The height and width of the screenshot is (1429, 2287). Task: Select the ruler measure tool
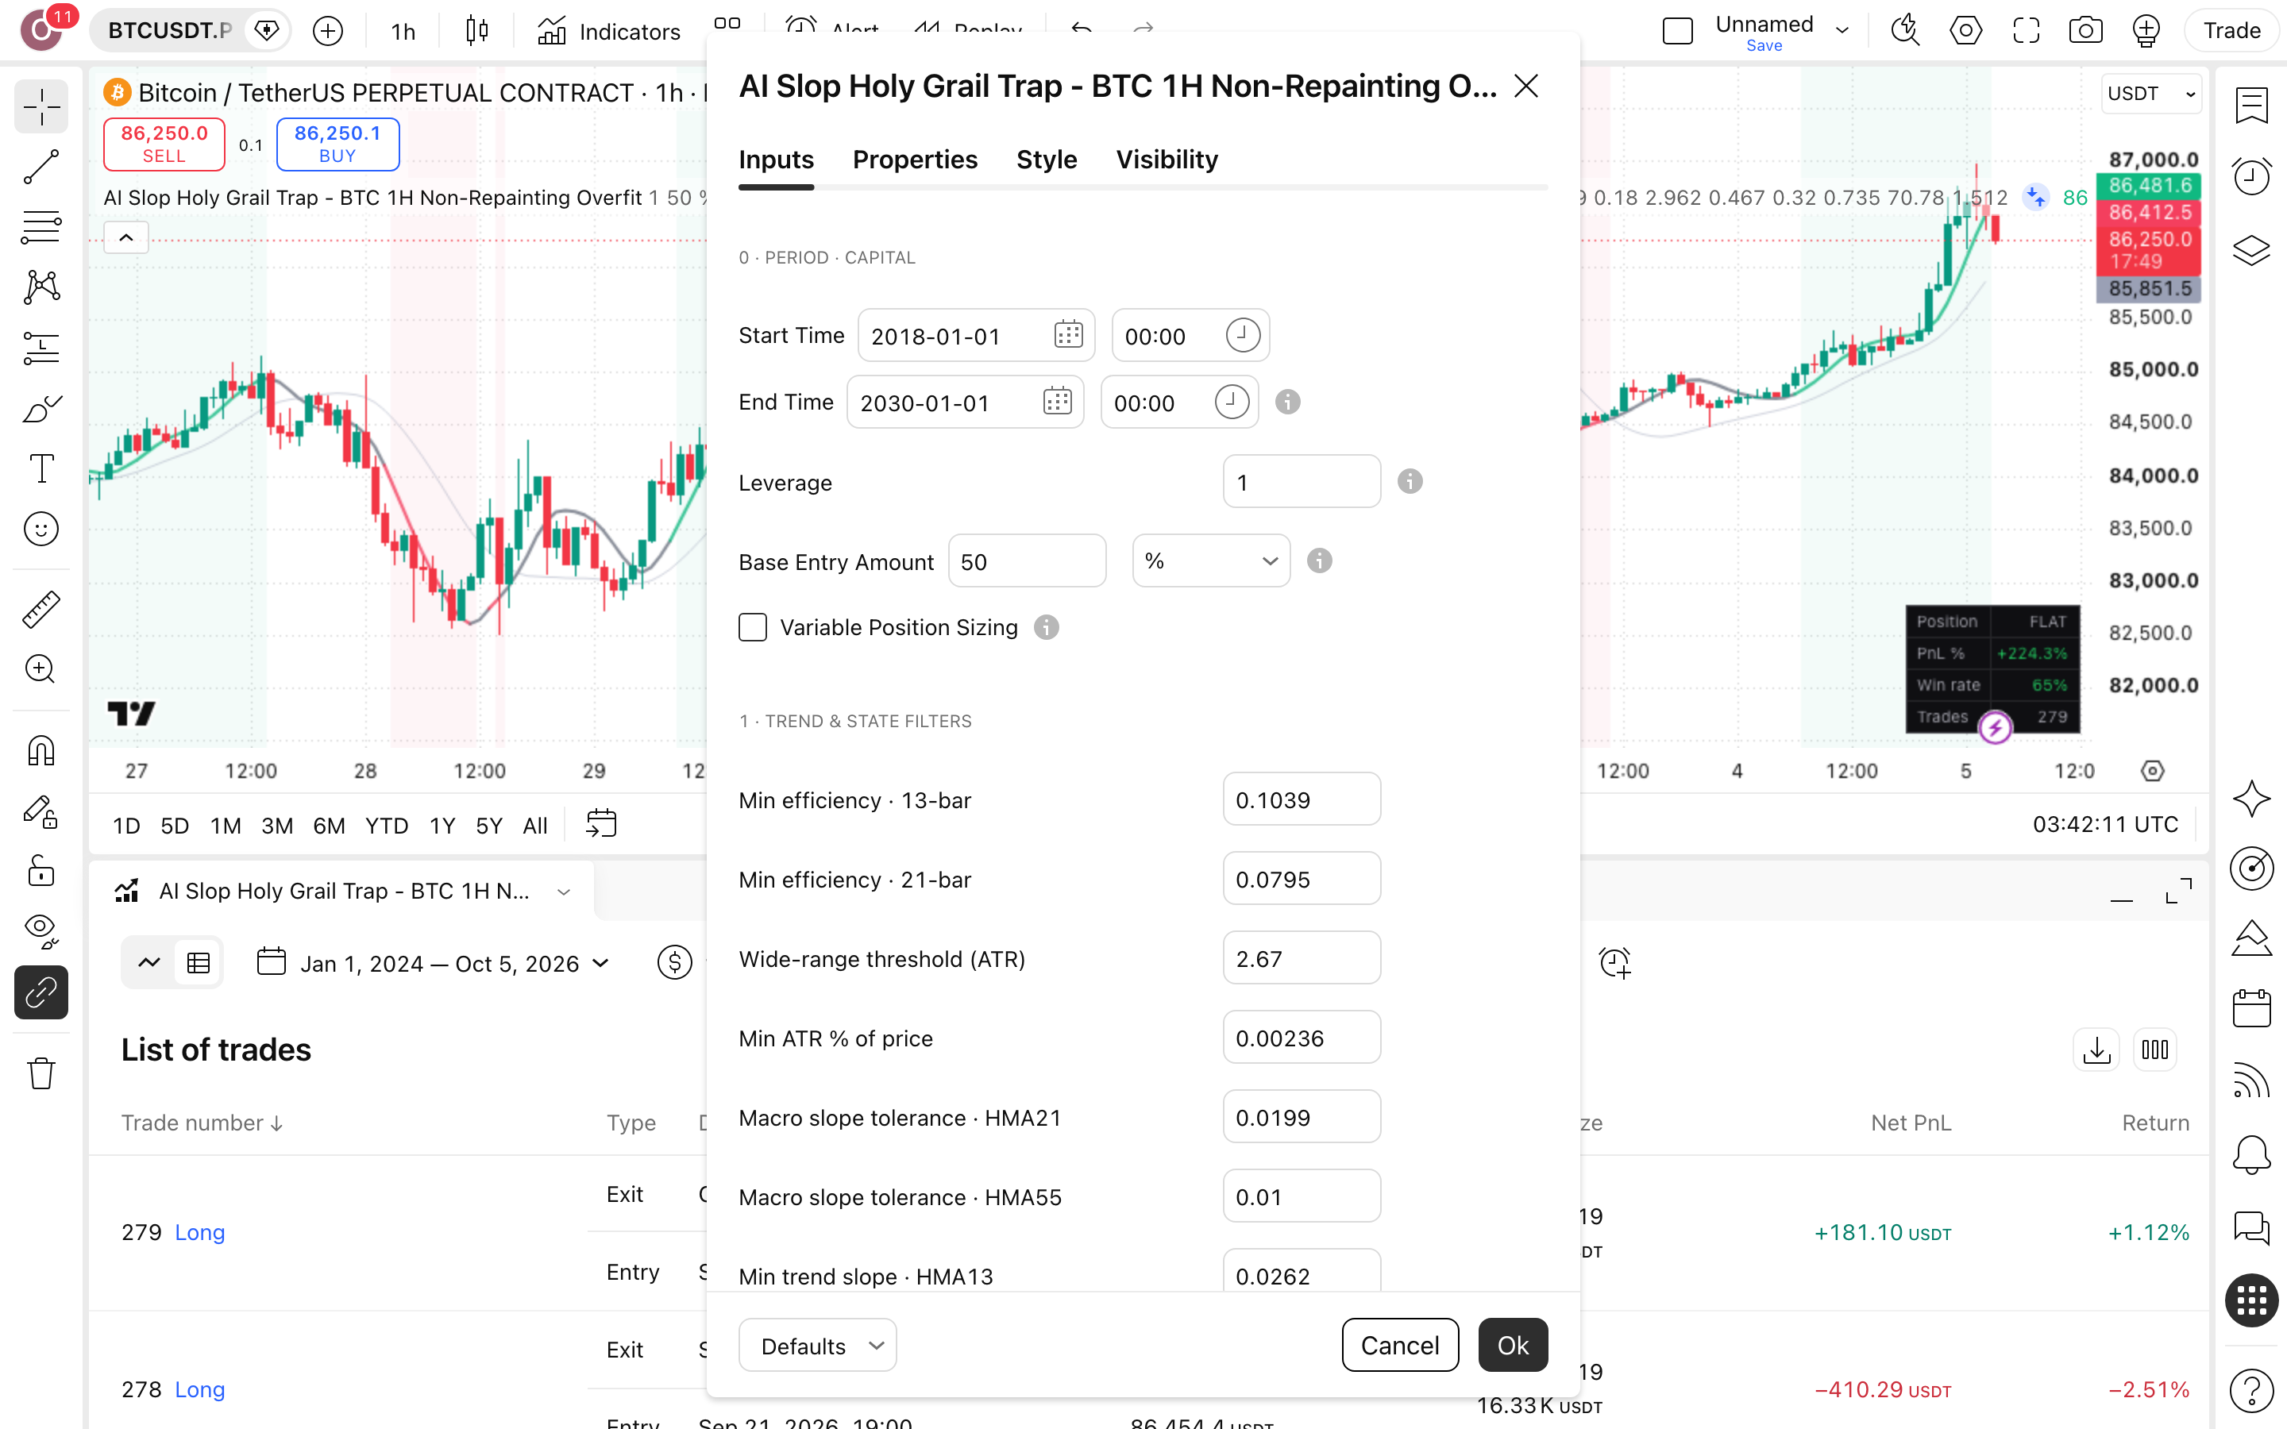point(40,610)
